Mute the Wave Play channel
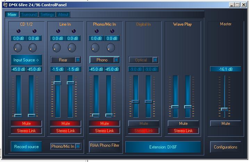This screenshot has width=250, height=162. pos(183,123)
